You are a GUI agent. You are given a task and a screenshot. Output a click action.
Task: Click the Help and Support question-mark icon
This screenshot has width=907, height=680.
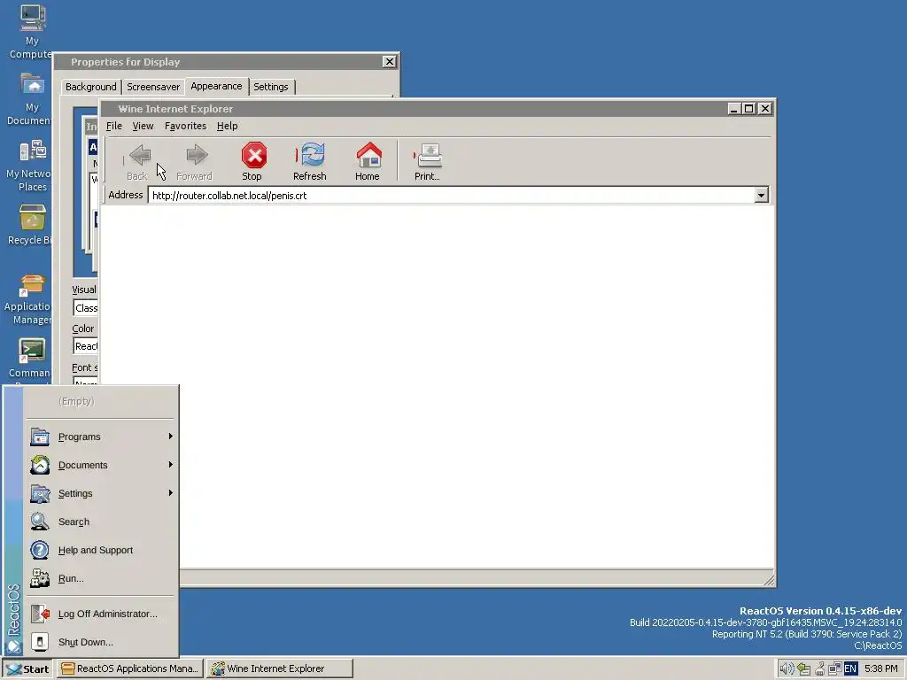click(40, 550)
